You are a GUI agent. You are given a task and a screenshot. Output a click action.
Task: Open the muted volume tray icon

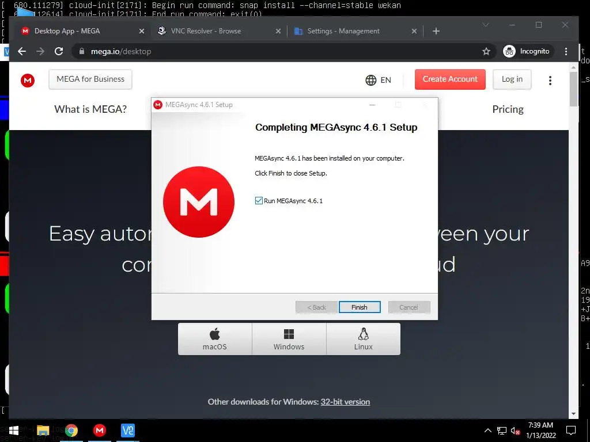pos(515,430)
